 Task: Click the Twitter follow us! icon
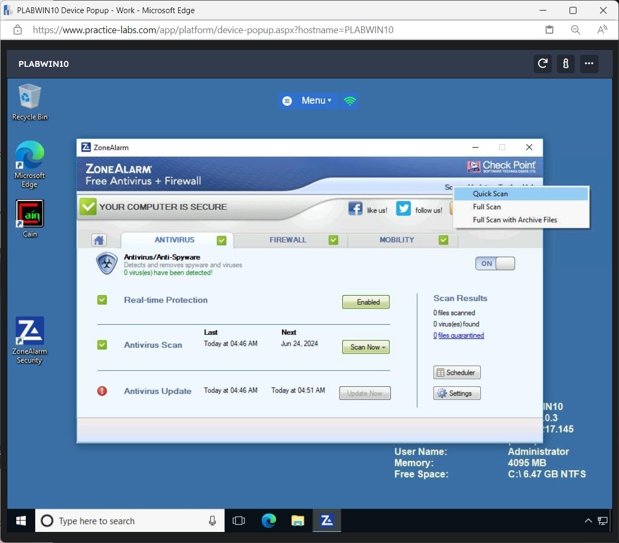click(403, 208)
